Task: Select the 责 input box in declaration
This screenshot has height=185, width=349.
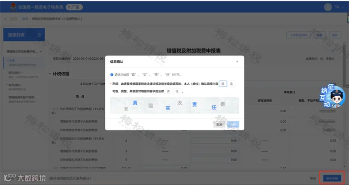Action: (169, 91)
